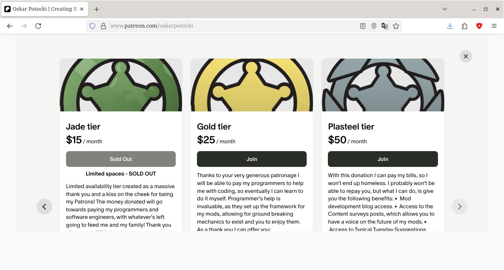Toggle reader view icon in the address bar
Screen dimensions: 504x270
(363, 26)
